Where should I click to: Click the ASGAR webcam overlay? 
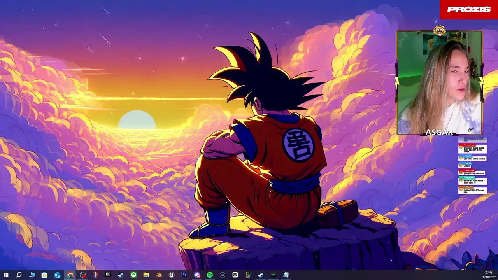pos(439,83)
